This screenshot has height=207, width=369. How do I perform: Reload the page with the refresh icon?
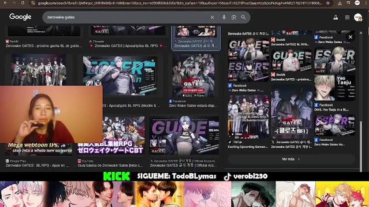pyautogui.click(x=23, y=3)
